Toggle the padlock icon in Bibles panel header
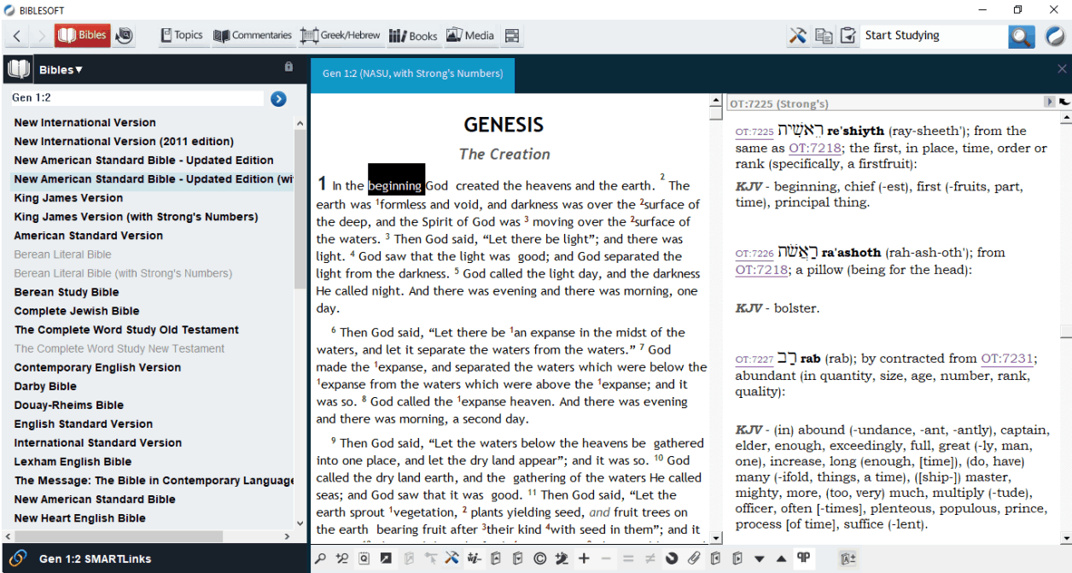This screenshot has width=1072, height=573. pyautogui.click(x=288, y=67)
